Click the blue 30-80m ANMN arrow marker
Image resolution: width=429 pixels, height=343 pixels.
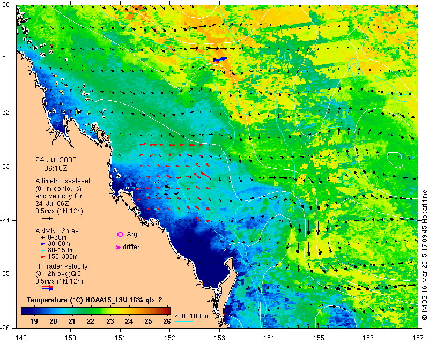pyautogui.click(x=43, y=244)
